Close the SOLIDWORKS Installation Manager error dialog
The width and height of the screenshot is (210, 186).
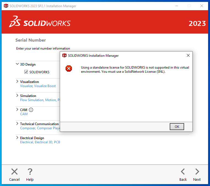188,55
